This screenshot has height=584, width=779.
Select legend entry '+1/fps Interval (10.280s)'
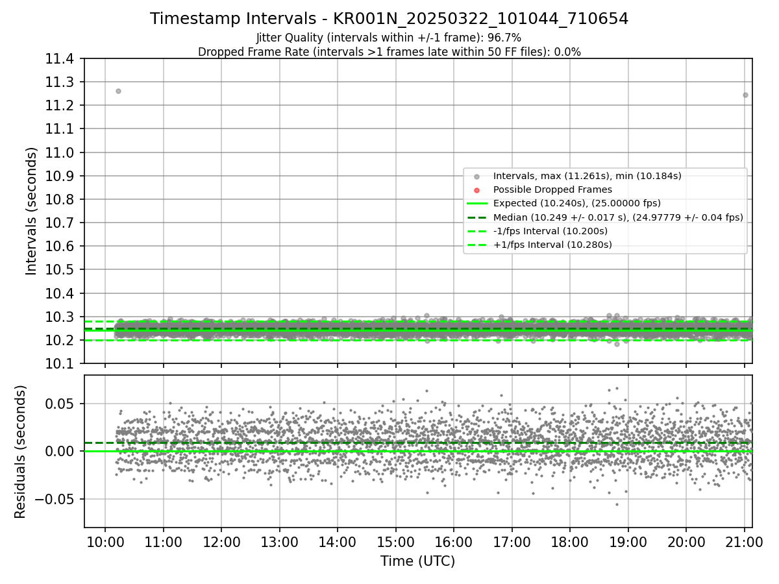click(x=552, y=245)
